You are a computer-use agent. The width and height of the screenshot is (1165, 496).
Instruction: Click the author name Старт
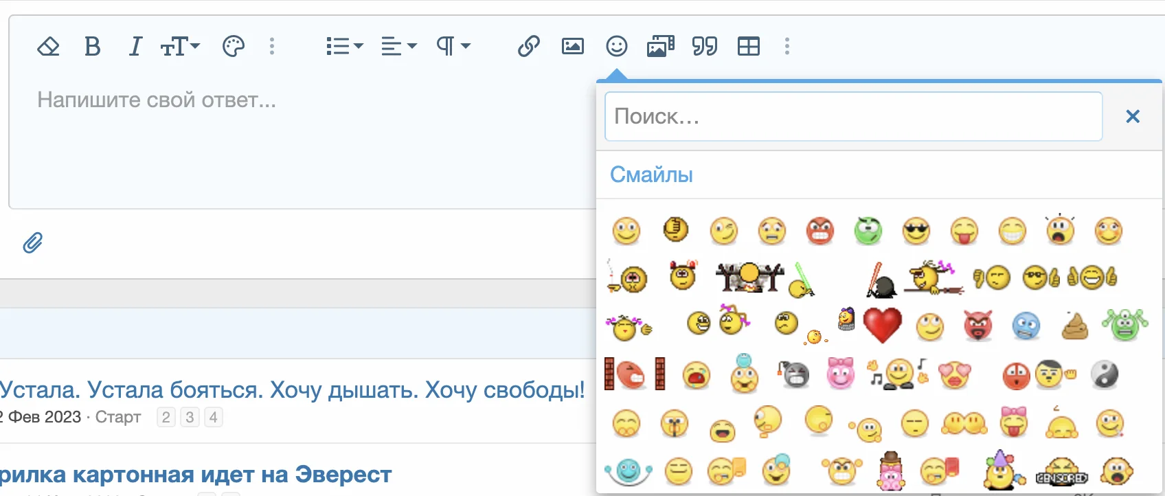[x=118, y=417]
